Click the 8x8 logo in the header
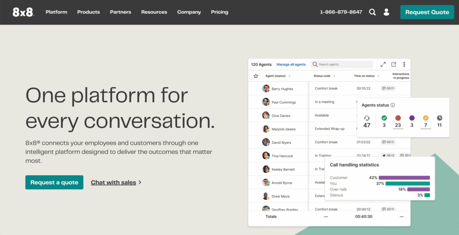The height and width of the screenshot is (235, 459). (x=23, y=12)
